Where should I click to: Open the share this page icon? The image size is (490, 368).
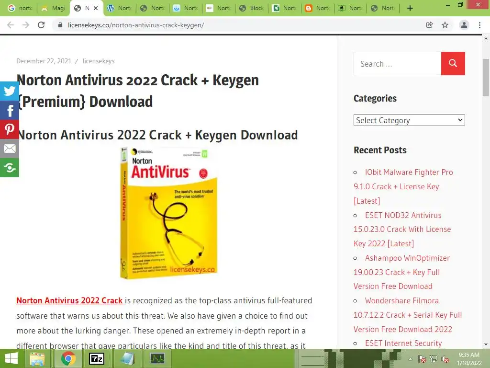(x=430, y=25)
